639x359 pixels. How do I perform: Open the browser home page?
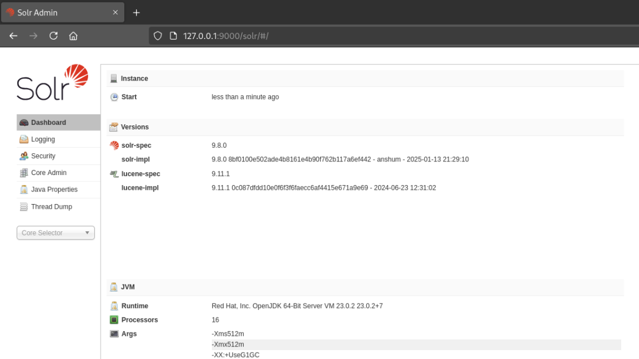(73, 36)
